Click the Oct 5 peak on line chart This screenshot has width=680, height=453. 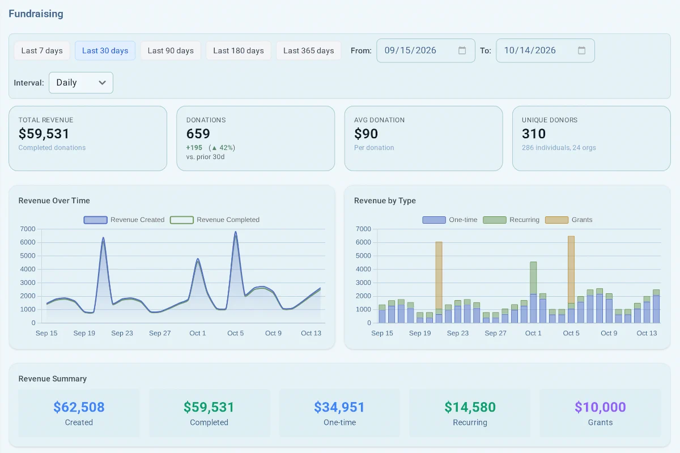pos(235,232)
